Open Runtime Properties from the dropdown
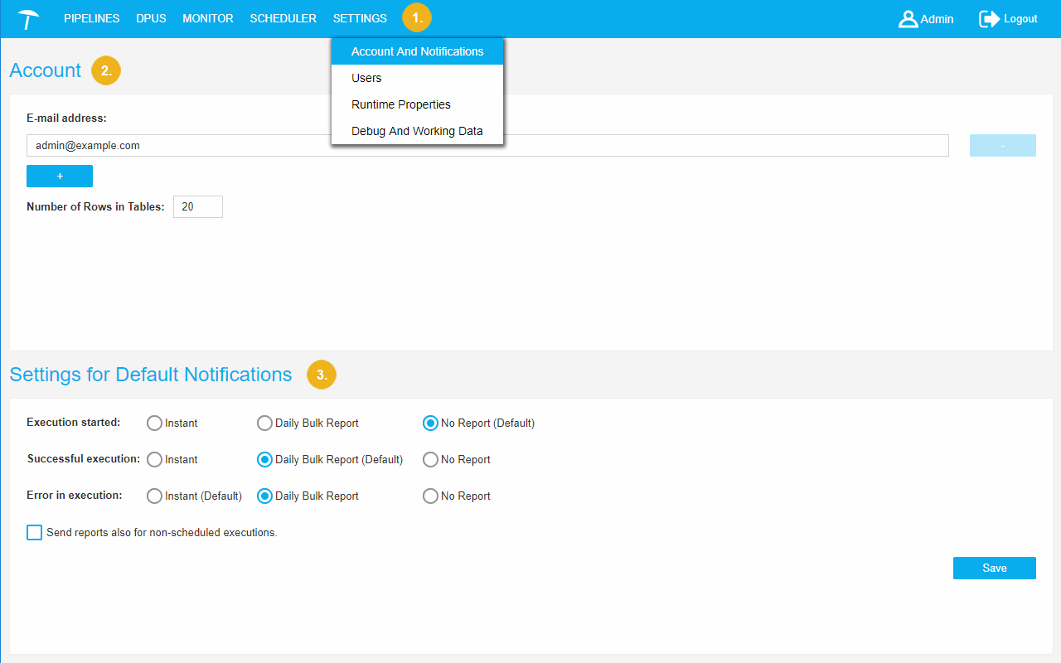 point(401,104)
